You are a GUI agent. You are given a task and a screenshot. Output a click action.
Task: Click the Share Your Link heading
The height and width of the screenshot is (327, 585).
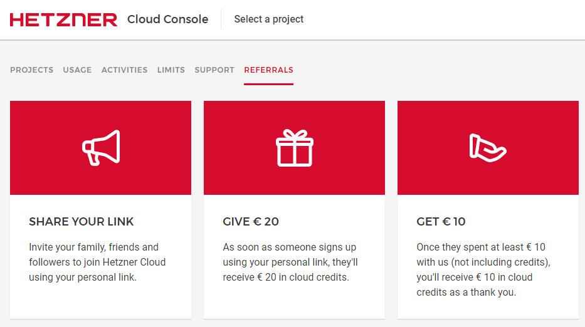click(x=81, y=222)
